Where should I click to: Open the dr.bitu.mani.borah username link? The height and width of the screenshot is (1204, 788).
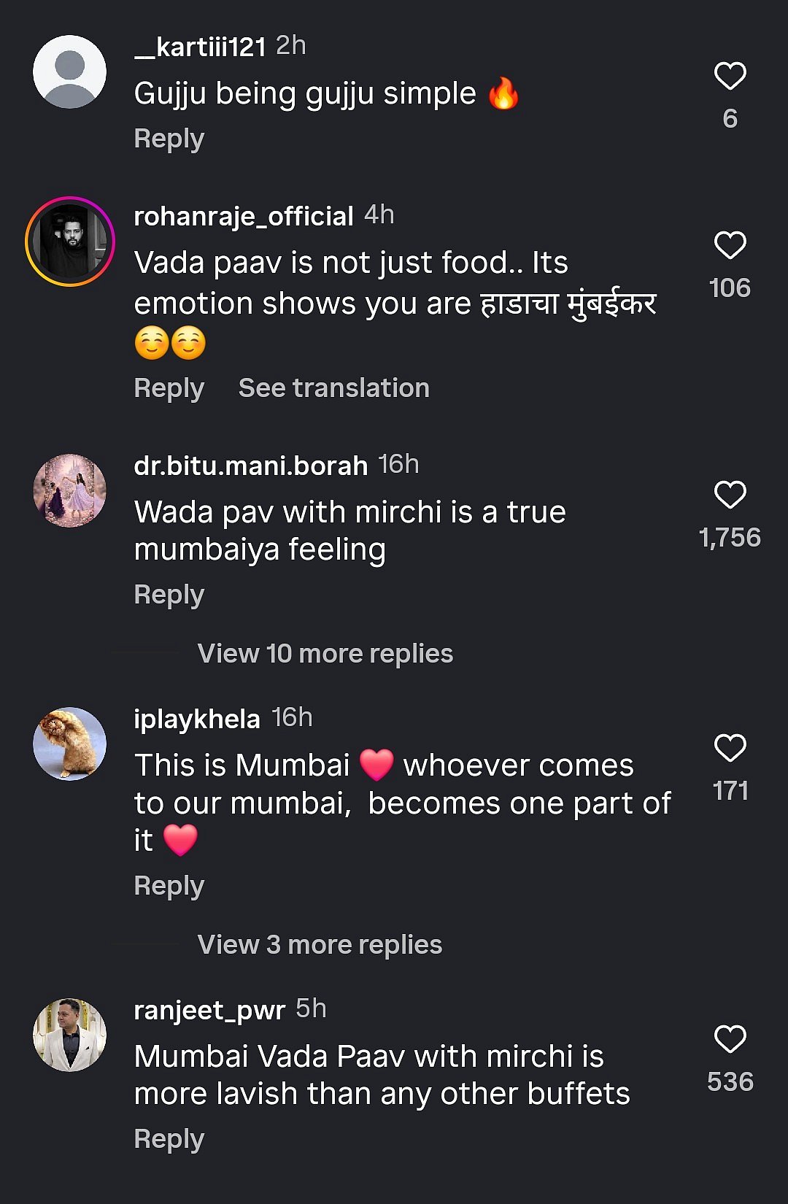pos(250,466)
